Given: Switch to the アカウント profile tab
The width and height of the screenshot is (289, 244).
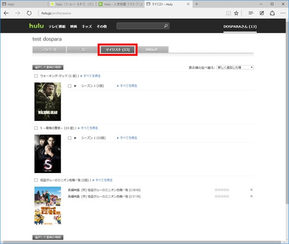Looking at the screenshot, I should 49,50.
